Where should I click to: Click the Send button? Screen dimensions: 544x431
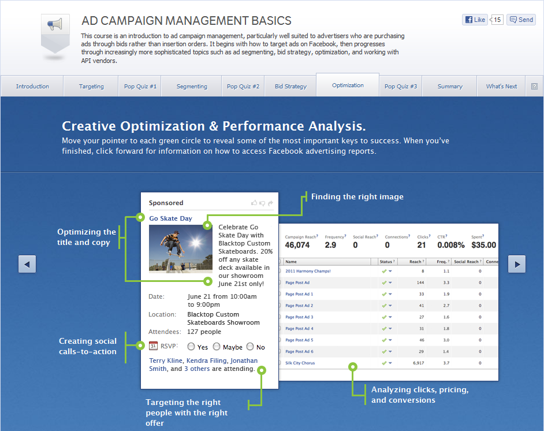pyautogui.click(x=521, y=20)
